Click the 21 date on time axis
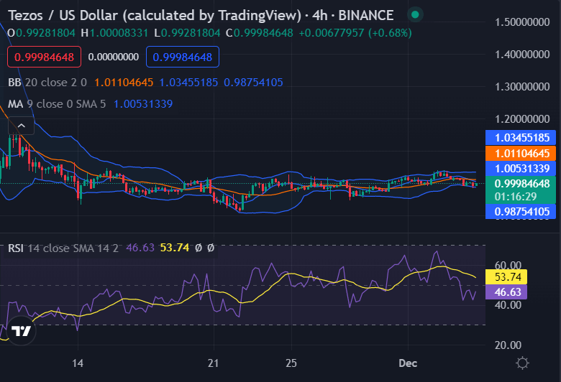 (x=213, y=363)
